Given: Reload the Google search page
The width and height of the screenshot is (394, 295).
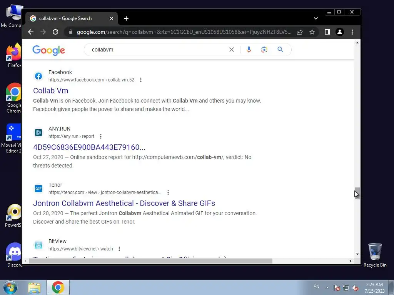Looking at the screenshot, I should pyautogui.click(x=55, y=32).
